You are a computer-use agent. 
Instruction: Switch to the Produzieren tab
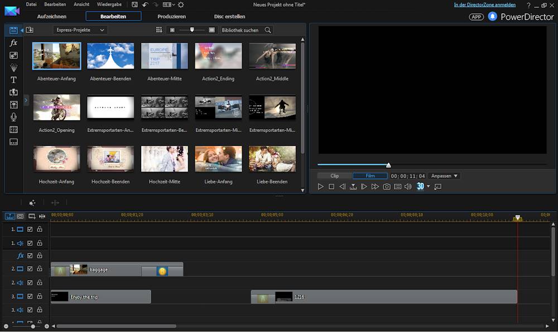click(172, 16)
